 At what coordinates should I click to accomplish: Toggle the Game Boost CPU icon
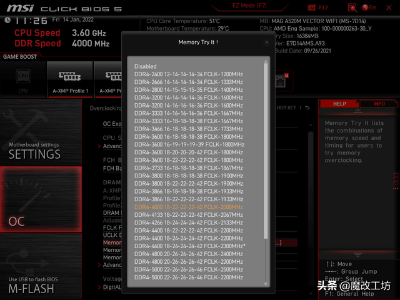tap(23, 79)
